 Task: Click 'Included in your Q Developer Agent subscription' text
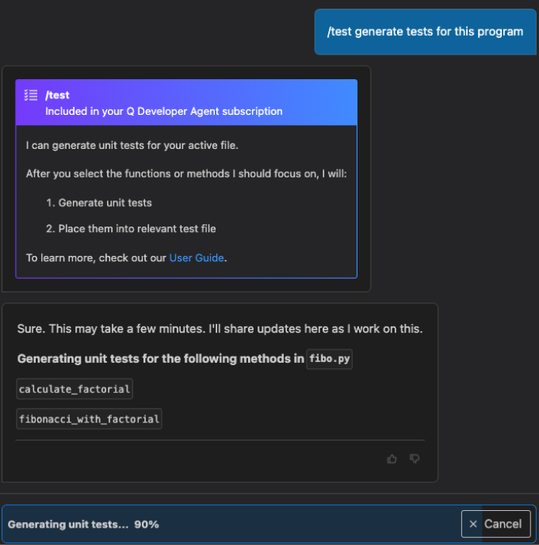[164, 112]
